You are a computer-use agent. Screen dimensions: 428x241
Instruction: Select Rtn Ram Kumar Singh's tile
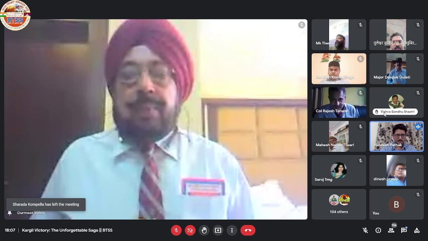pyautogui.click(x=339, y=69)
